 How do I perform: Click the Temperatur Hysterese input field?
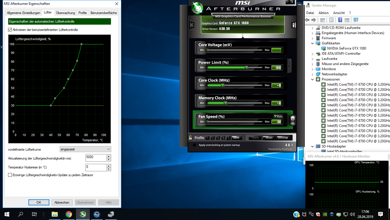[96, 168]
